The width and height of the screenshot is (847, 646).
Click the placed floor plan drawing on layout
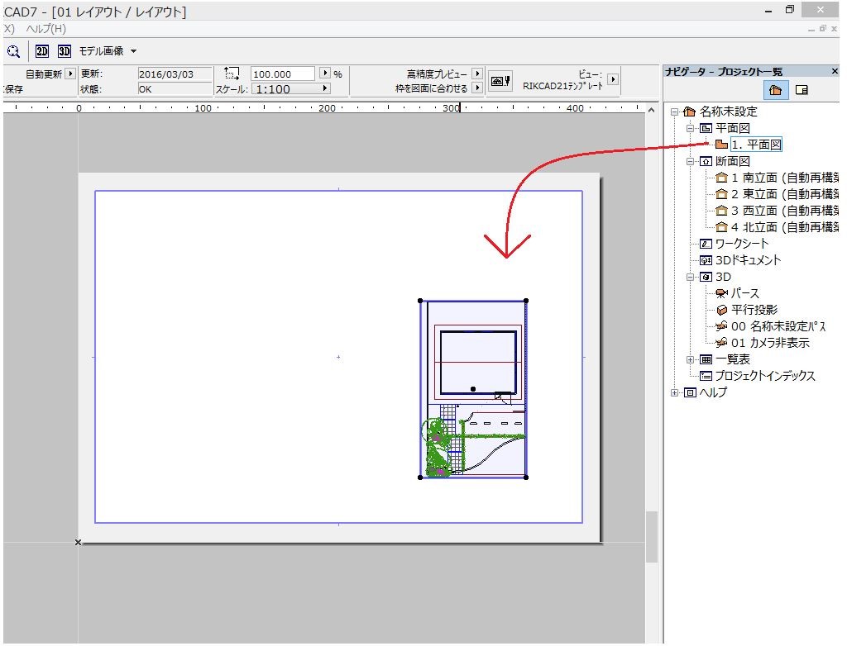click(473, 388)
